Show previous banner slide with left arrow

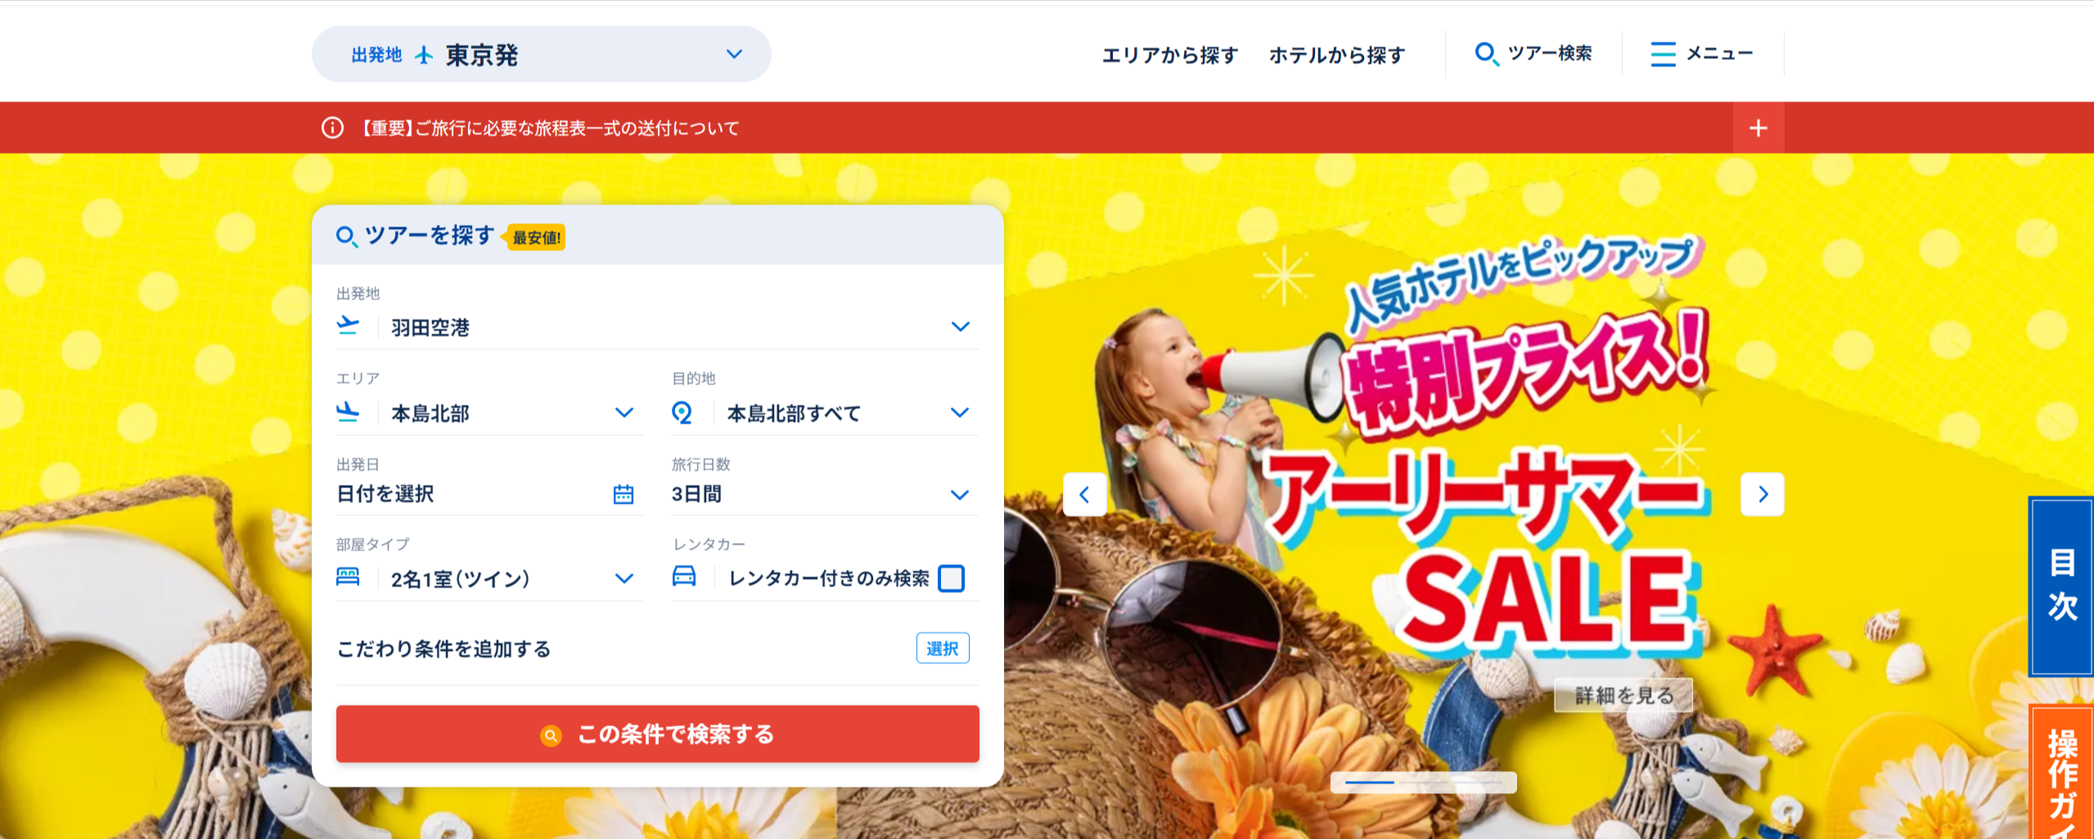point(1084,494)
